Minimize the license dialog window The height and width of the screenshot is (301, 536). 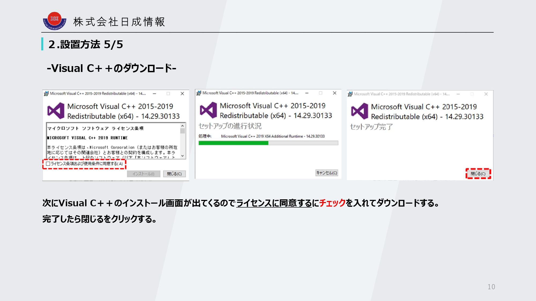[x=154, y=94]
